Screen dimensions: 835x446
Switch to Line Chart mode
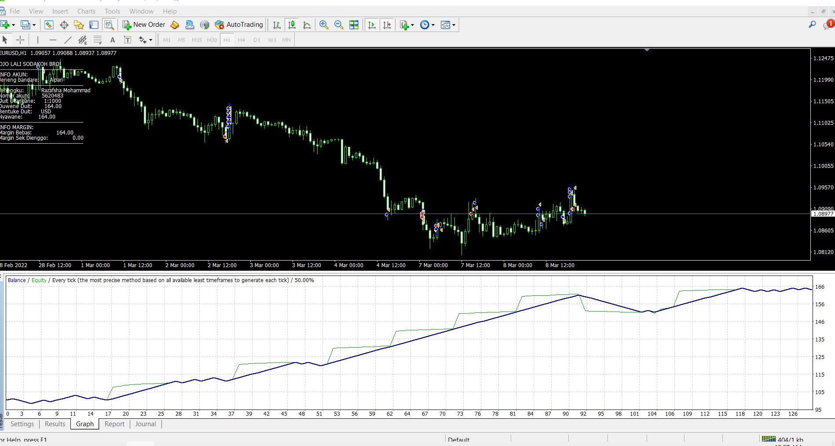[x=307, y=25]
